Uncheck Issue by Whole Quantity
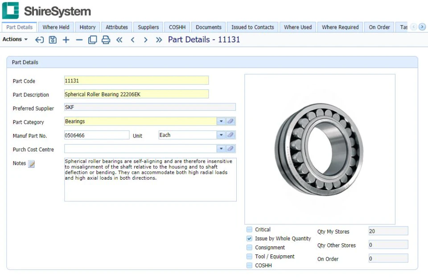 pyautogui.click(x=249, y=238)
